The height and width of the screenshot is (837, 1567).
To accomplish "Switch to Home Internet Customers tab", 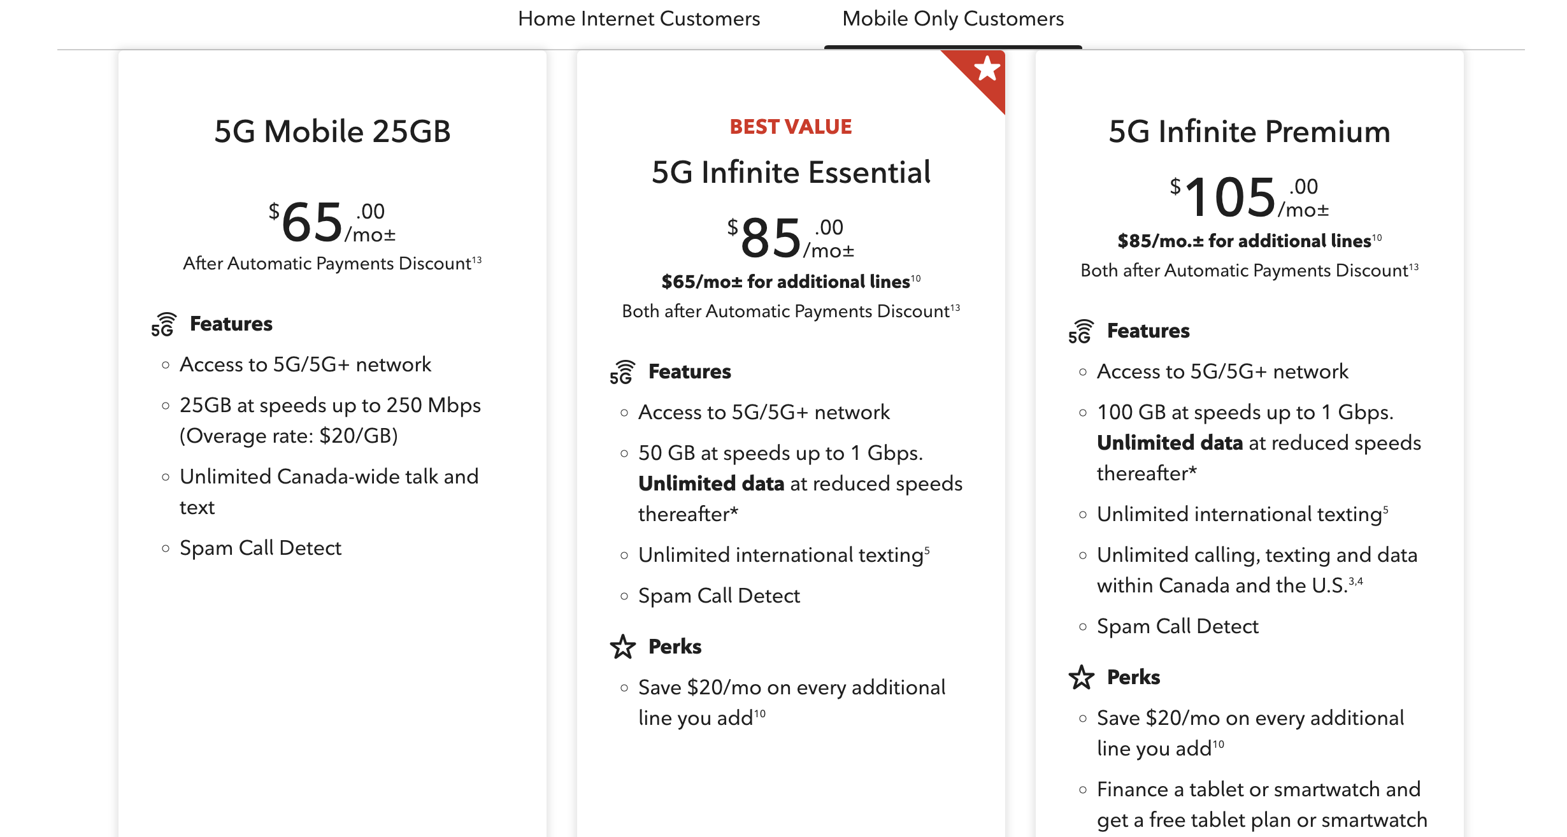I will pyautogui.click(x=639, y=19).
